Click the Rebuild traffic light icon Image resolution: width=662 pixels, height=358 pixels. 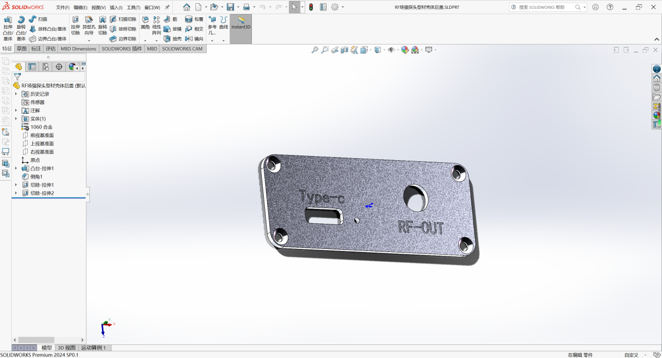tap(311, 7)
